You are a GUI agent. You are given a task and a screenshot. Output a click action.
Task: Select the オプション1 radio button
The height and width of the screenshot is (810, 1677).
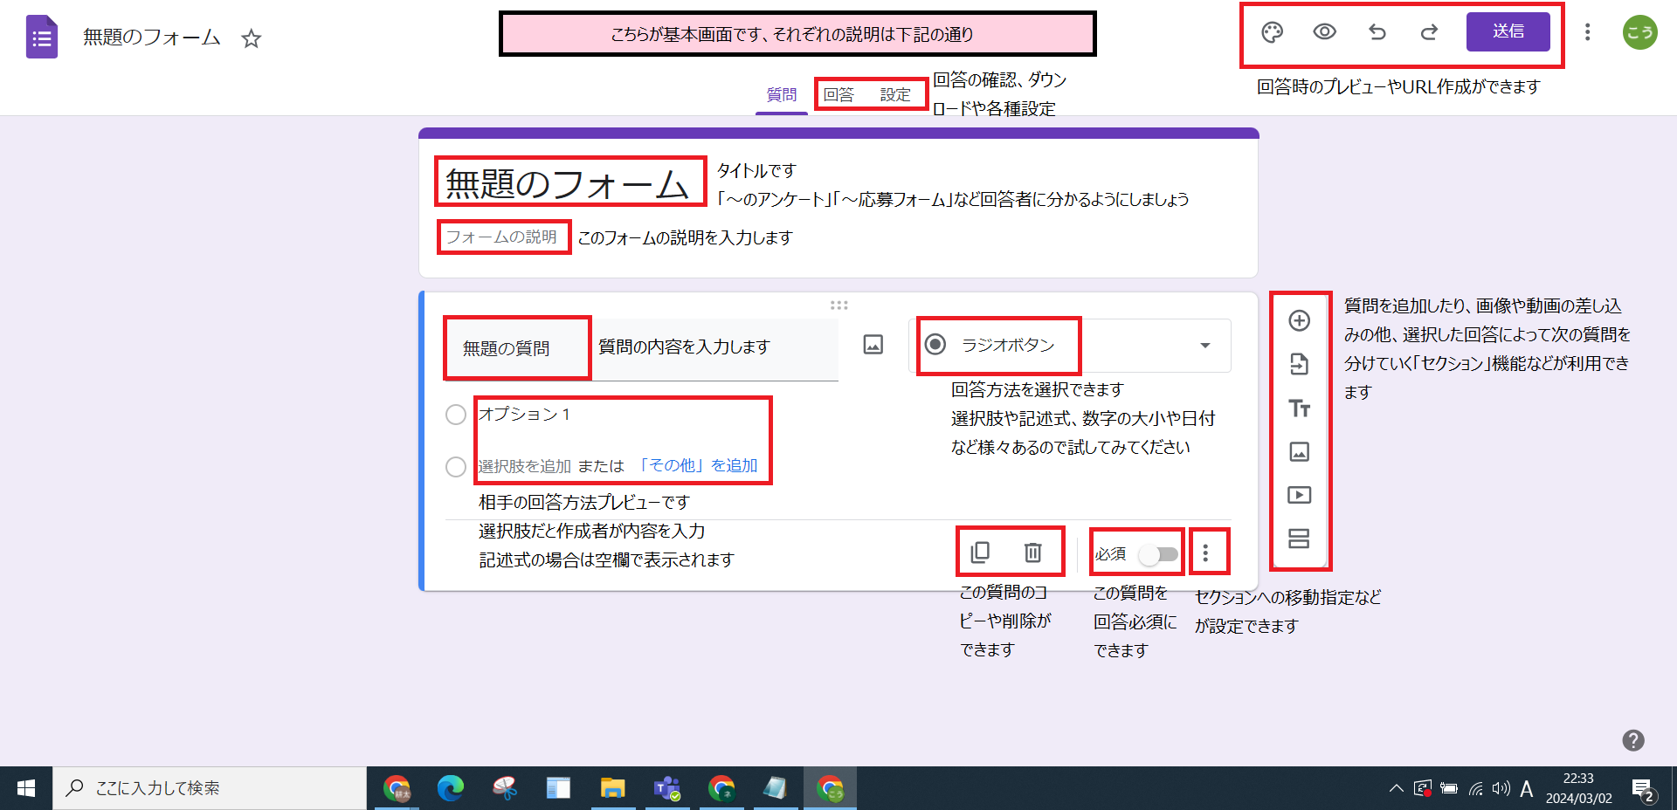[x=455, y=415]
